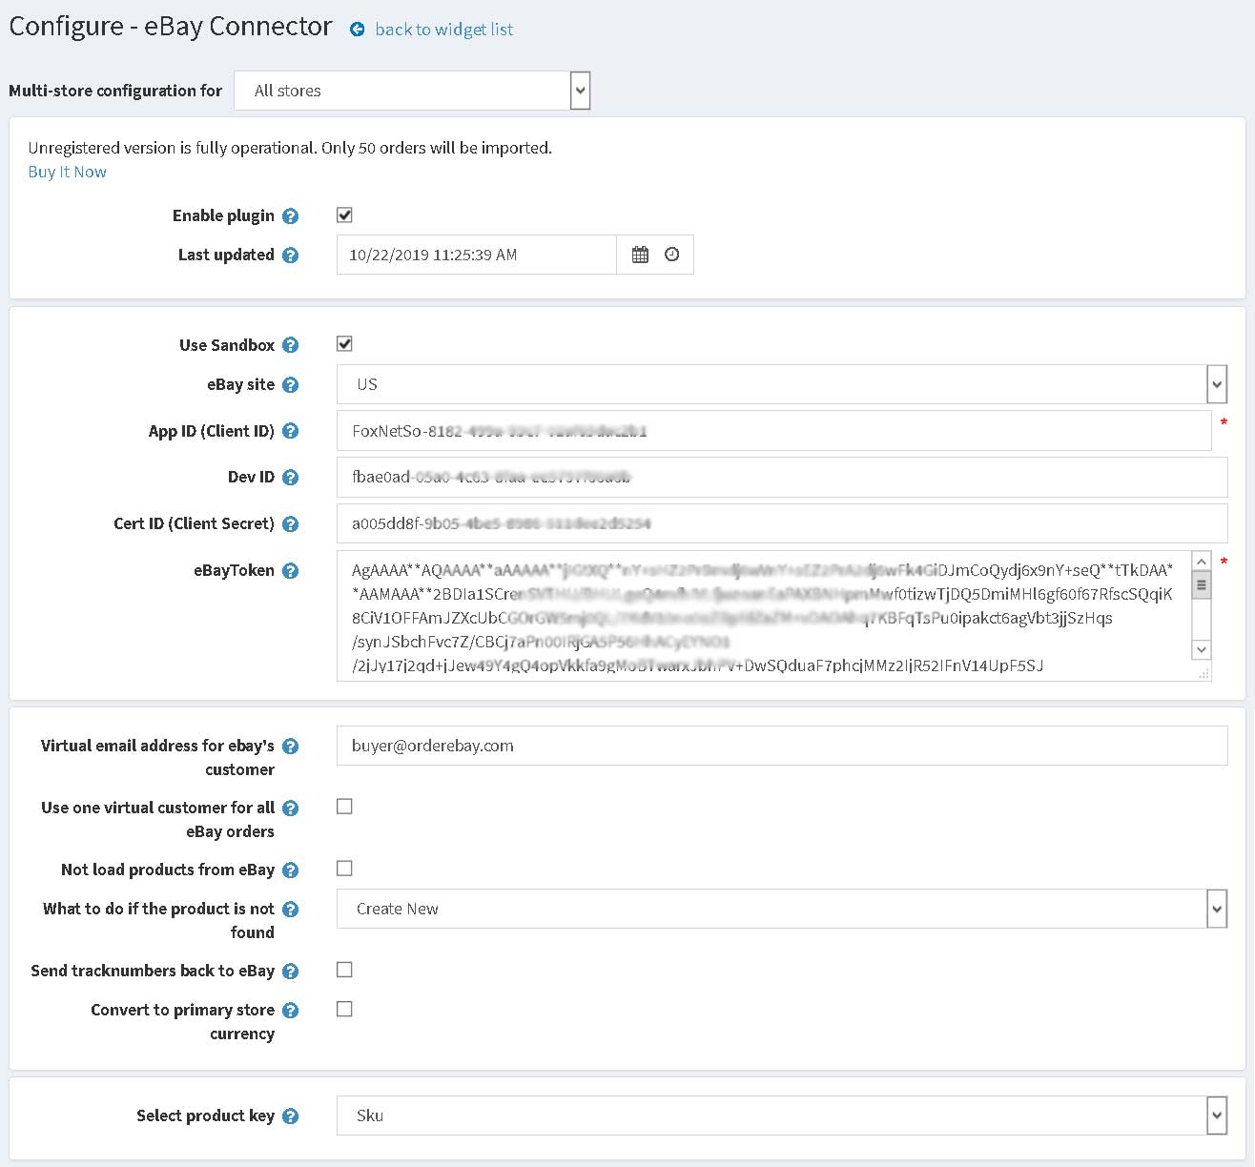
Task: Open the Select product key Sku dropdown
Action: pos(782,1116)
